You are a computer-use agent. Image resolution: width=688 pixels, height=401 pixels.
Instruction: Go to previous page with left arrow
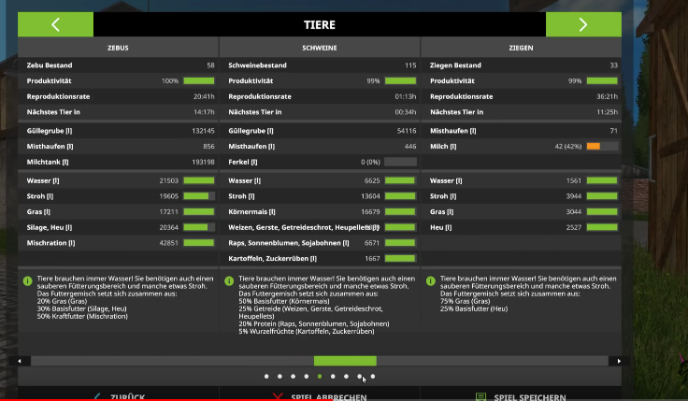pos(55,24)
